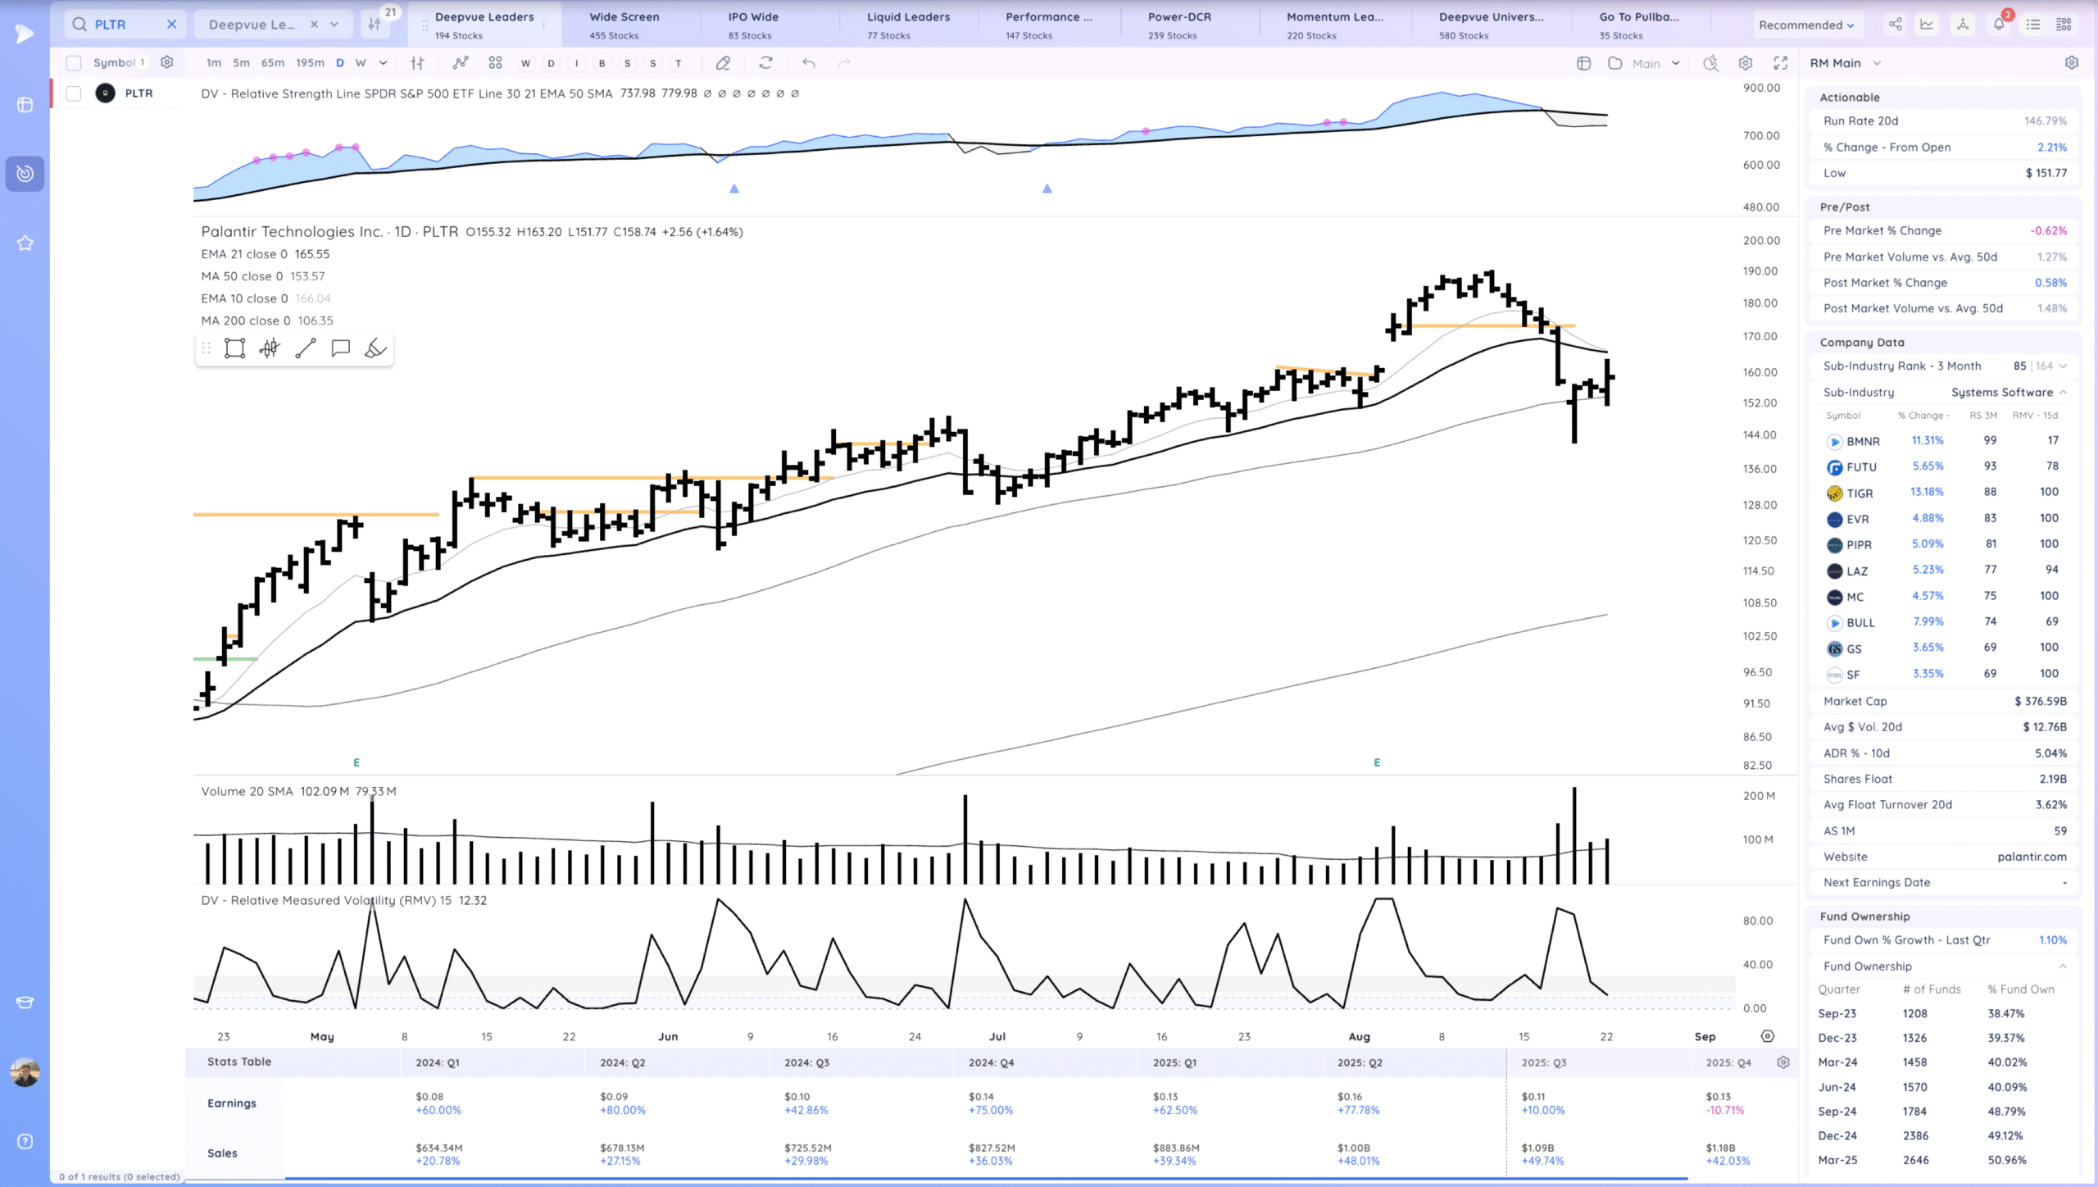Viewport: 2098px width, 1187px height.
Task: Open the favorites star in left sidebar
Action: pos(25,243)
